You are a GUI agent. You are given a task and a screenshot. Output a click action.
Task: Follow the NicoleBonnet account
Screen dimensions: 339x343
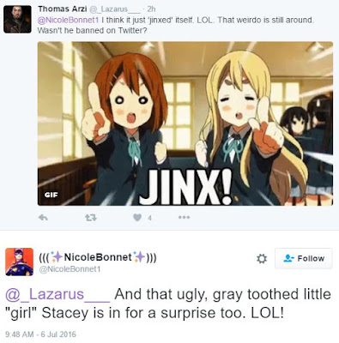(304, 258)
